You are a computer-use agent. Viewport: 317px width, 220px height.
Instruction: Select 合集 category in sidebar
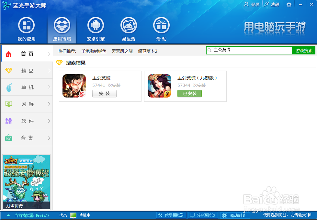click(x=27, y=138)
